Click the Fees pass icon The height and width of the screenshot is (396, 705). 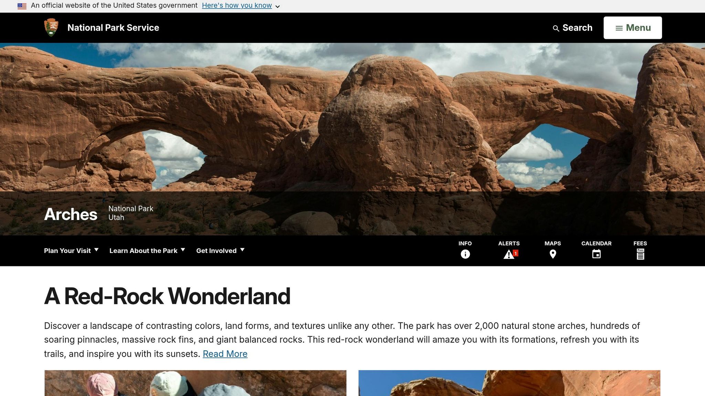[x=640, y=254]
